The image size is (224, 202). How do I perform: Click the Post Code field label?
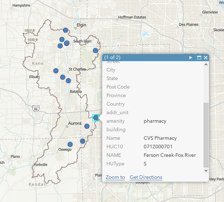coord(118,87)
